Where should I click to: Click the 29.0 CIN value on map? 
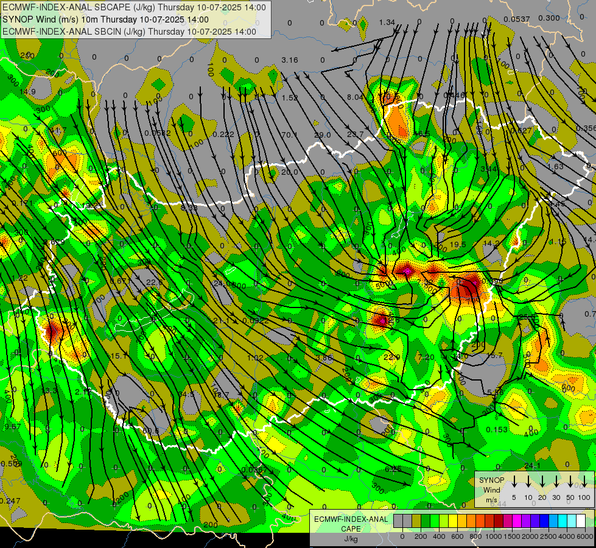click(322, 135)
